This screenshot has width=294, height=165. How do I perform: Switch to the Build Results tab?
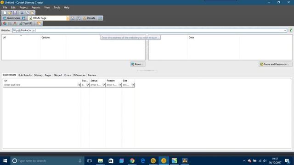pos(25,75)
